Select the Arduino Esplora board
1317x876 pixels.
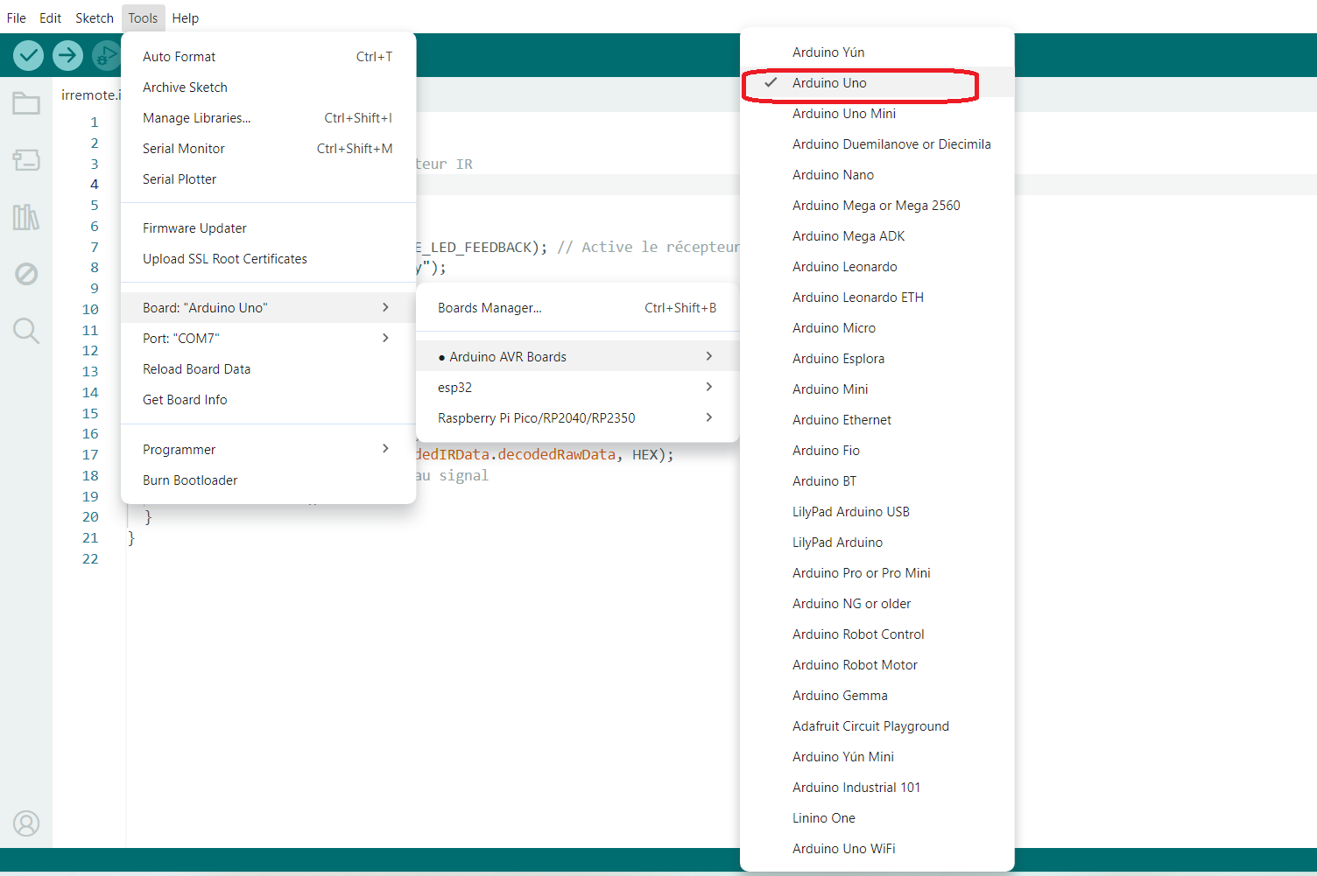877,359
